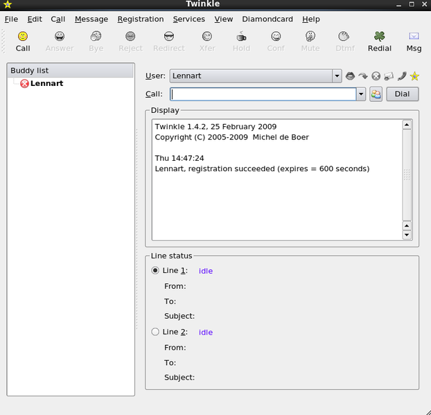The image size is (431, 415).
Task: Click the lips icon beside User
Action: (351, 76)
